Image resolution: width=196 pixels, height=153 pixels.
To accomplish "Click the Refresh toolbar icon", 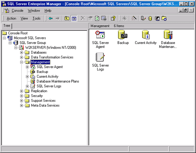I will tap(97, 19).
